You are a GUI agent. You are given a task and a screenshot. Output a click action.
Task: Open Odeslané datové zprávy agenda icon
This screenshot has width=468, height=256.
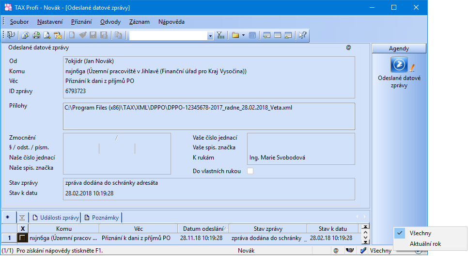399,65
